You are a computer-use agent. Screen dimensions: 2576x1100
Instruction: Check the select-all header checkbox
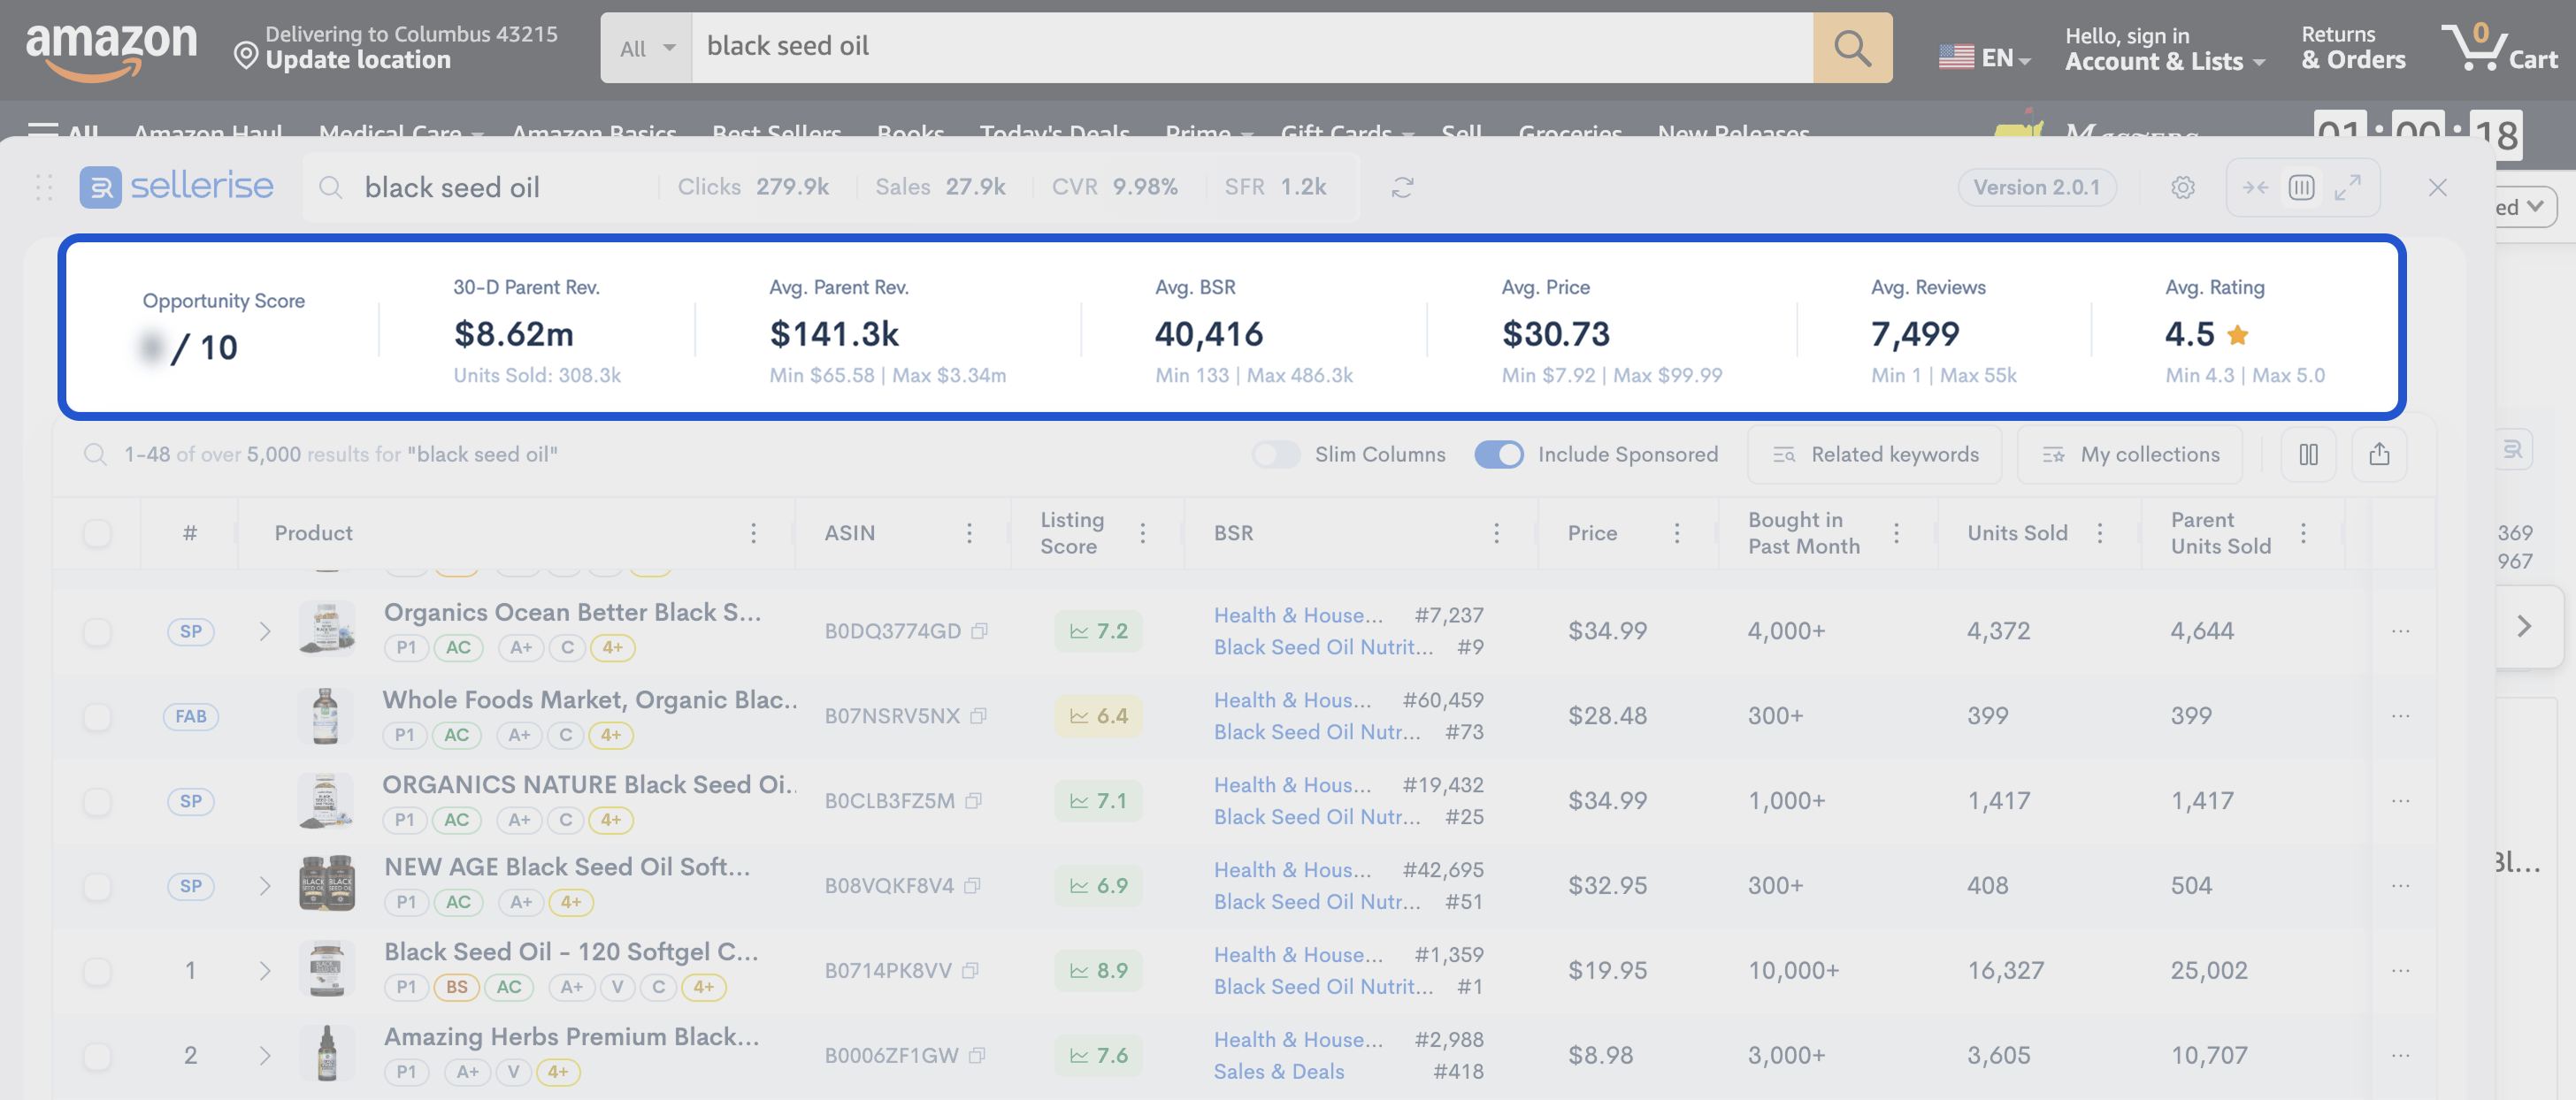[x=97, y=533]
